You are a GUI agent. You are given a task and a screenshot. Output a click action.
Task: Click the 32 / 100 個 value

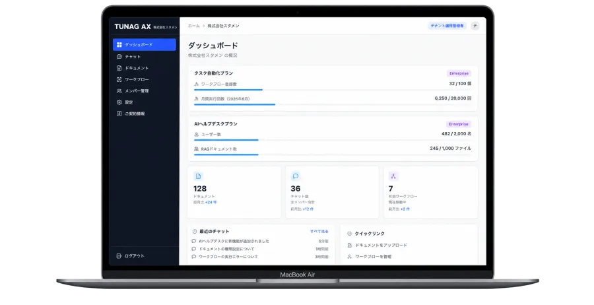[460, 84]
